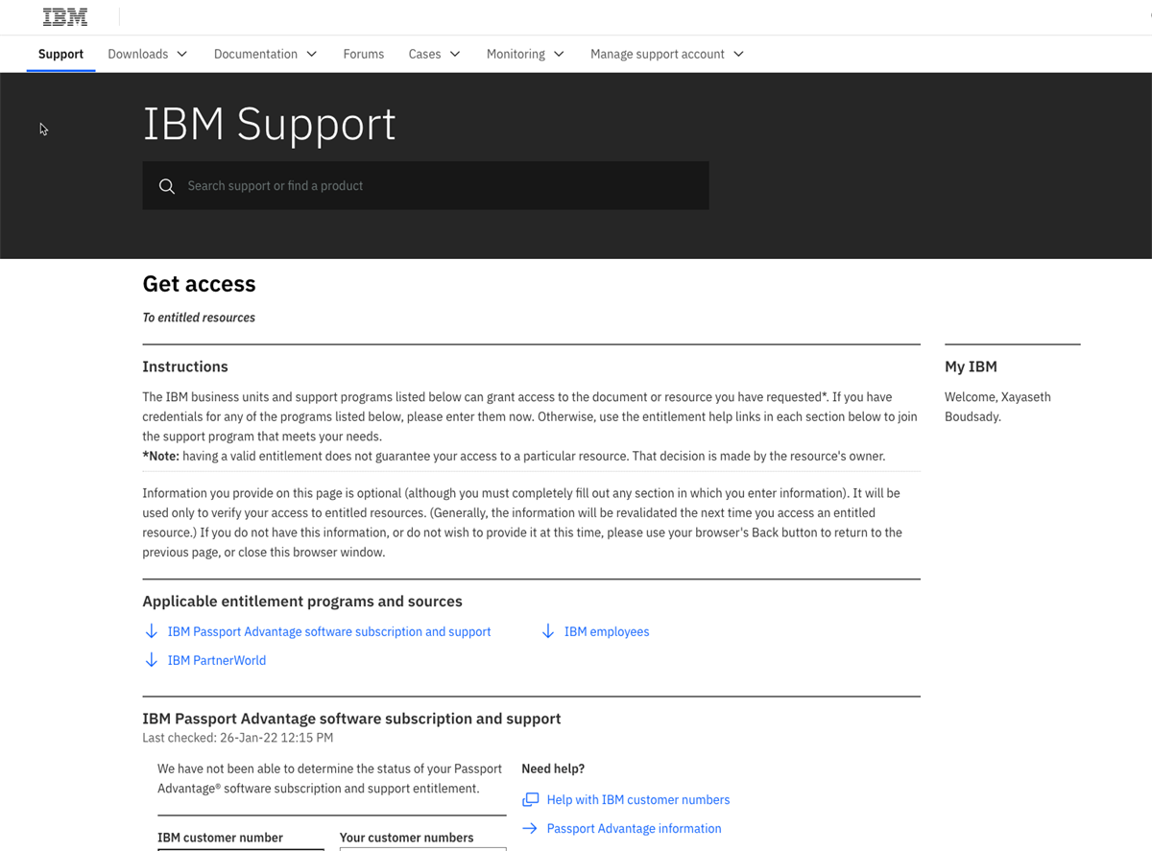Click the search magnifier icon
Image resolution: width=1152 pixels, height=851 pixels.
(166, 185)
